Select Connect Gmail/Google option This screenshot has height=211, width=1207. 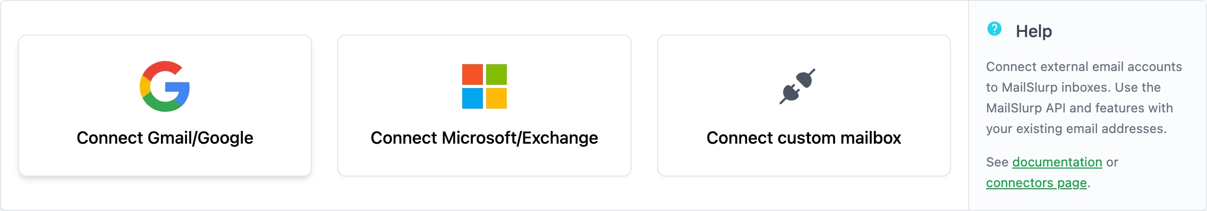click(x=165, y=105)
